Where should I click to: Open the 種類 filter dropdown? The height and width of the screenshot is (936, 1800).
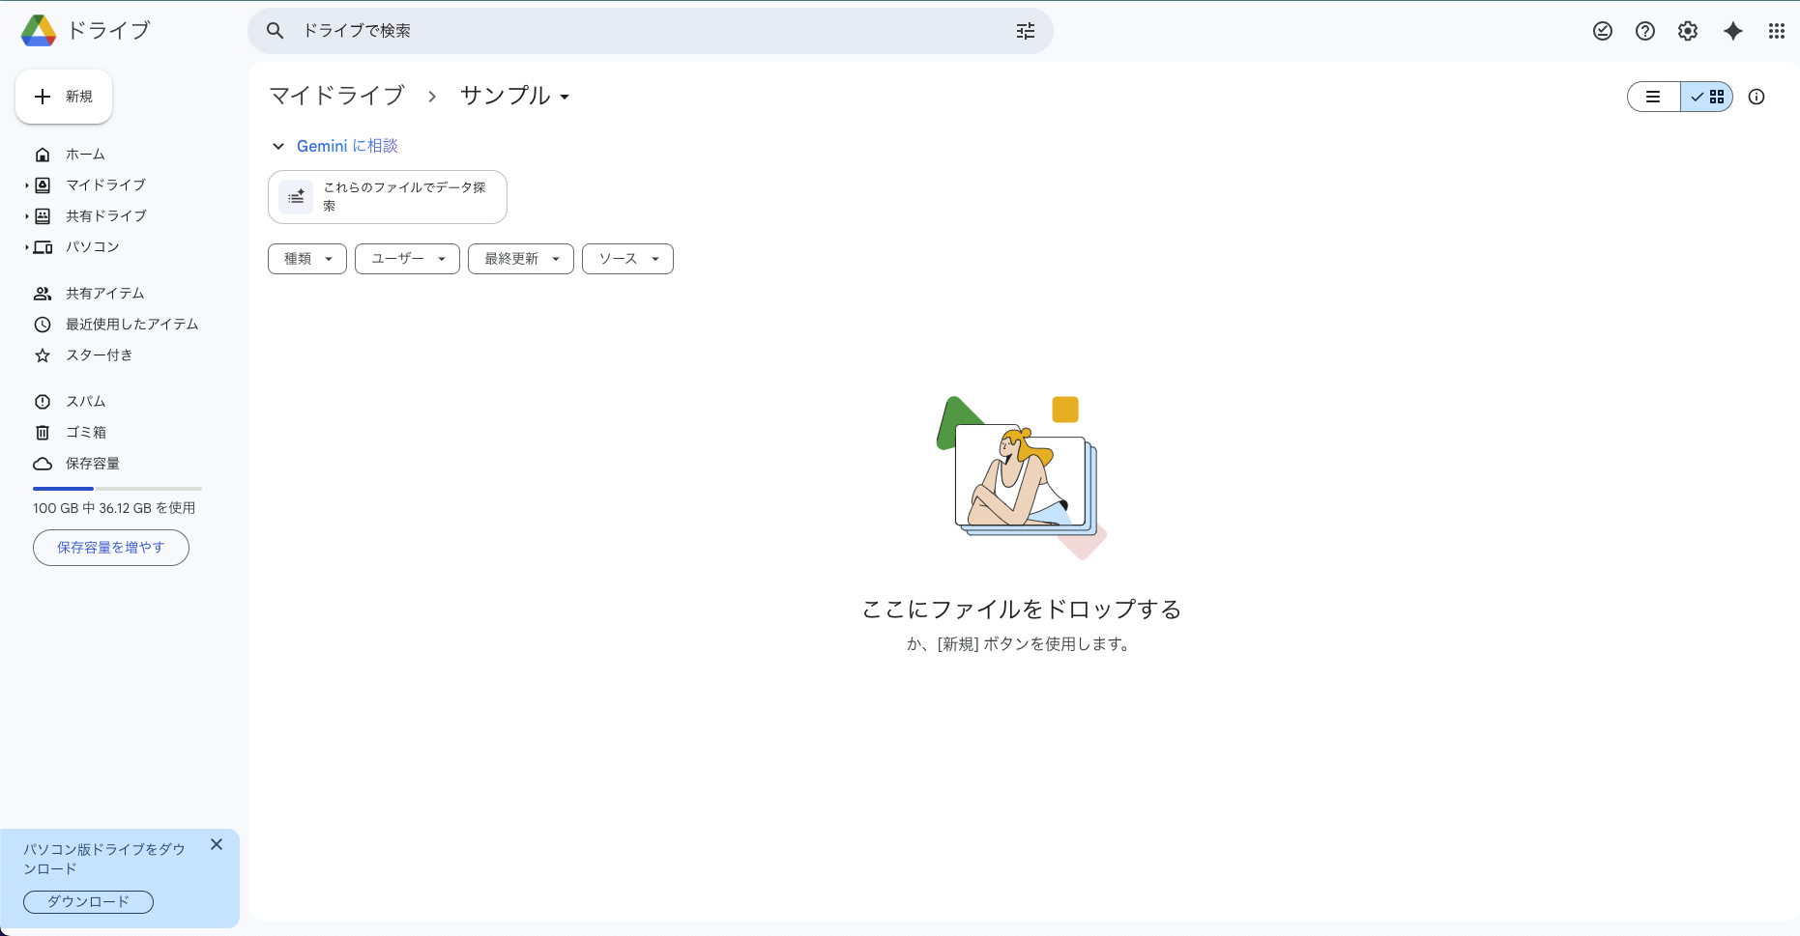(307, 259)
